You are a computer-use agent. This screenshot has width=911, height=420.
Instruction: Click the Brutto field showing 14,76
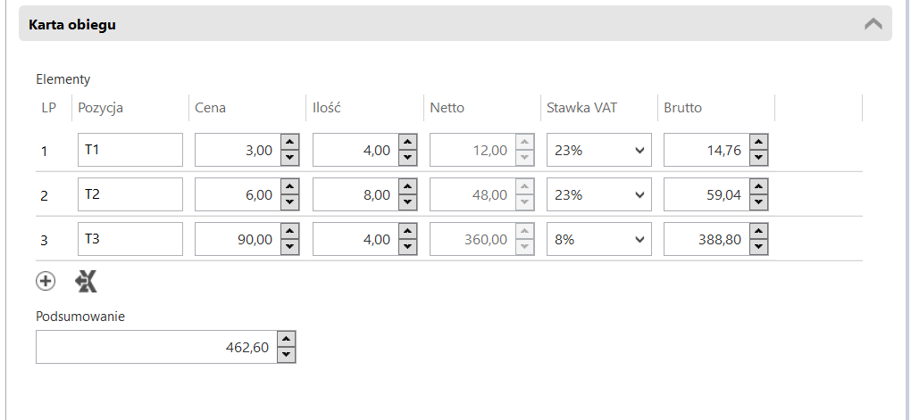(x=706, y=151)
